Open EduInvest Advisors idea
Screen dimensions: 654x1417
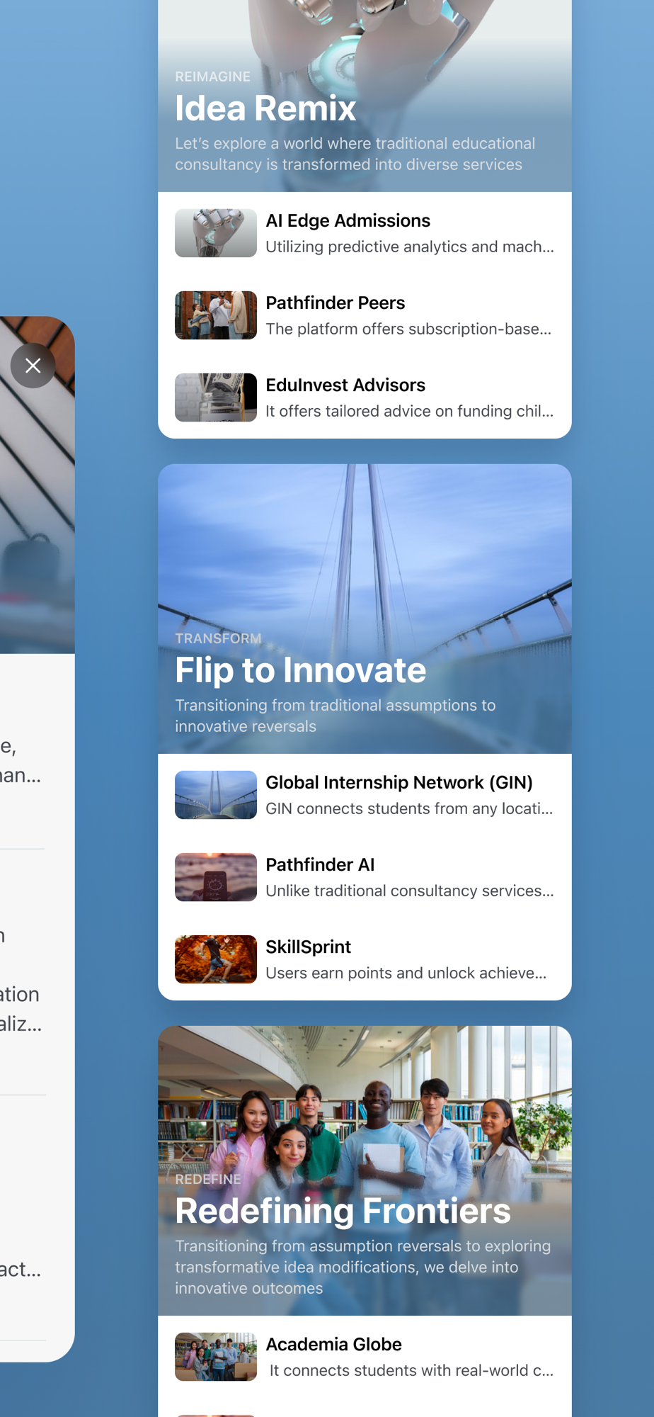click(365, 397)
